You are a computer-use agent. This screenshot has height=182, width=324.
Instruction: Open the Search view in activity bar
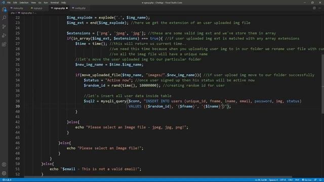[x=4, y=18]
